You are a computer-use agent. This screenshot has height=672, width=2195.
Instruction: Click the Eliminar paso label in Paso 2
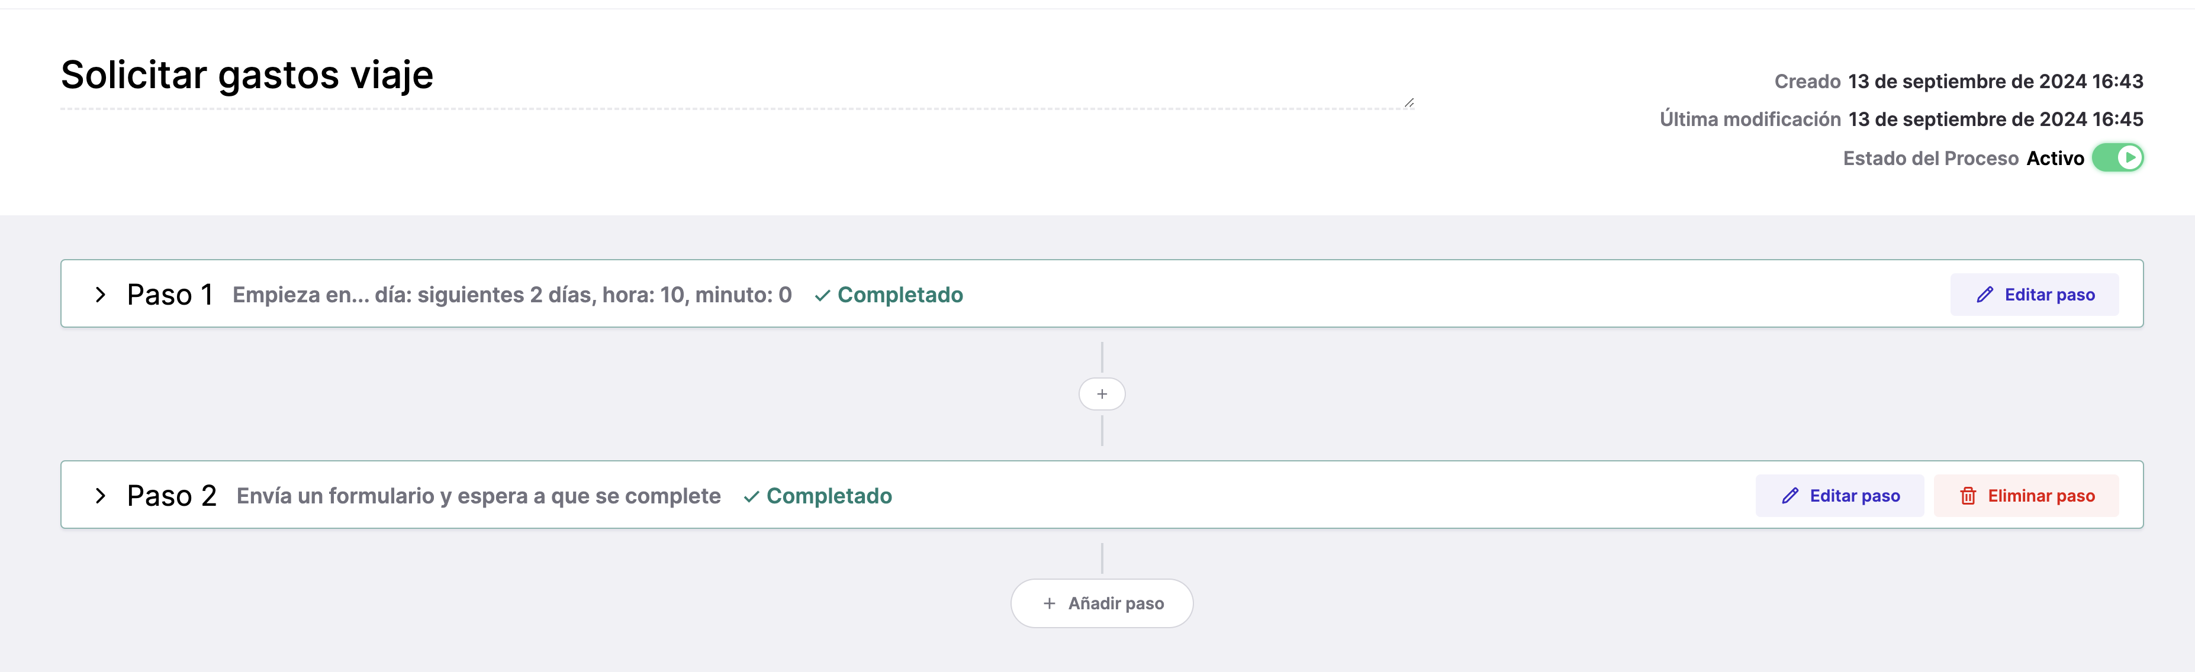pos(2040,496)
